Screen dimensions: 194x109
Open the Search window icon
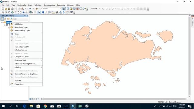click(x=74, y=9)
